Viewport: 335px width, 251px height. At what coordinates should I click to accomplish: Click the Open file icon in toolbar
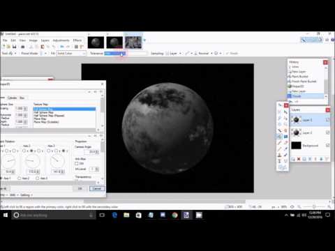8,47
